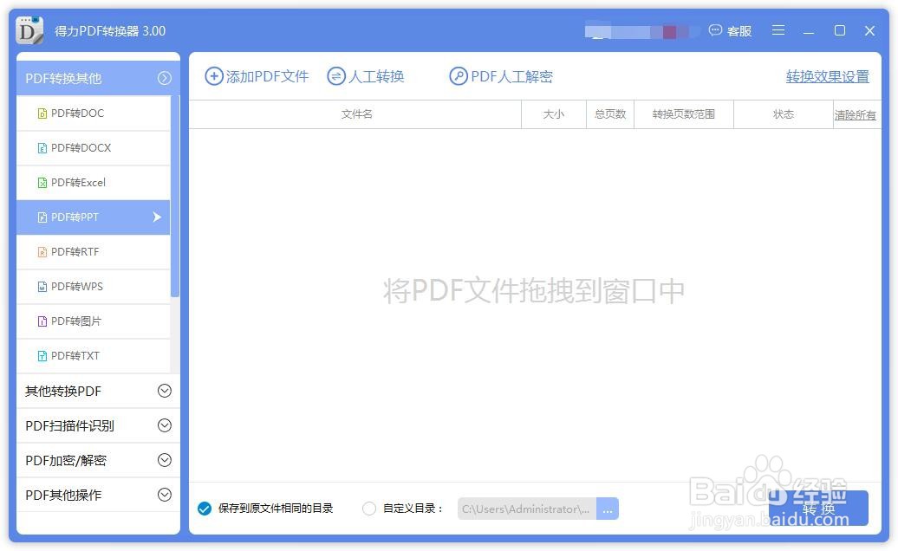Viewport: 898px width, 551px height.
Task: Enable save to same directory as source
Action: 205,509
